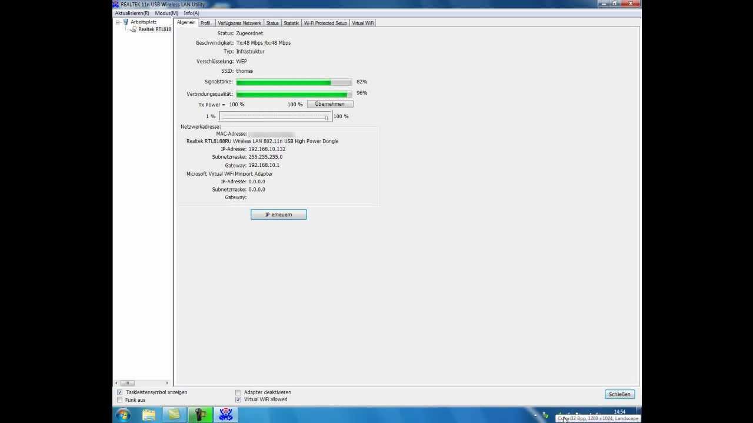Click the Realtek RTL8188RU dongle description text
The height and width of the screenshot is (423, 753).
coord(262,141)
